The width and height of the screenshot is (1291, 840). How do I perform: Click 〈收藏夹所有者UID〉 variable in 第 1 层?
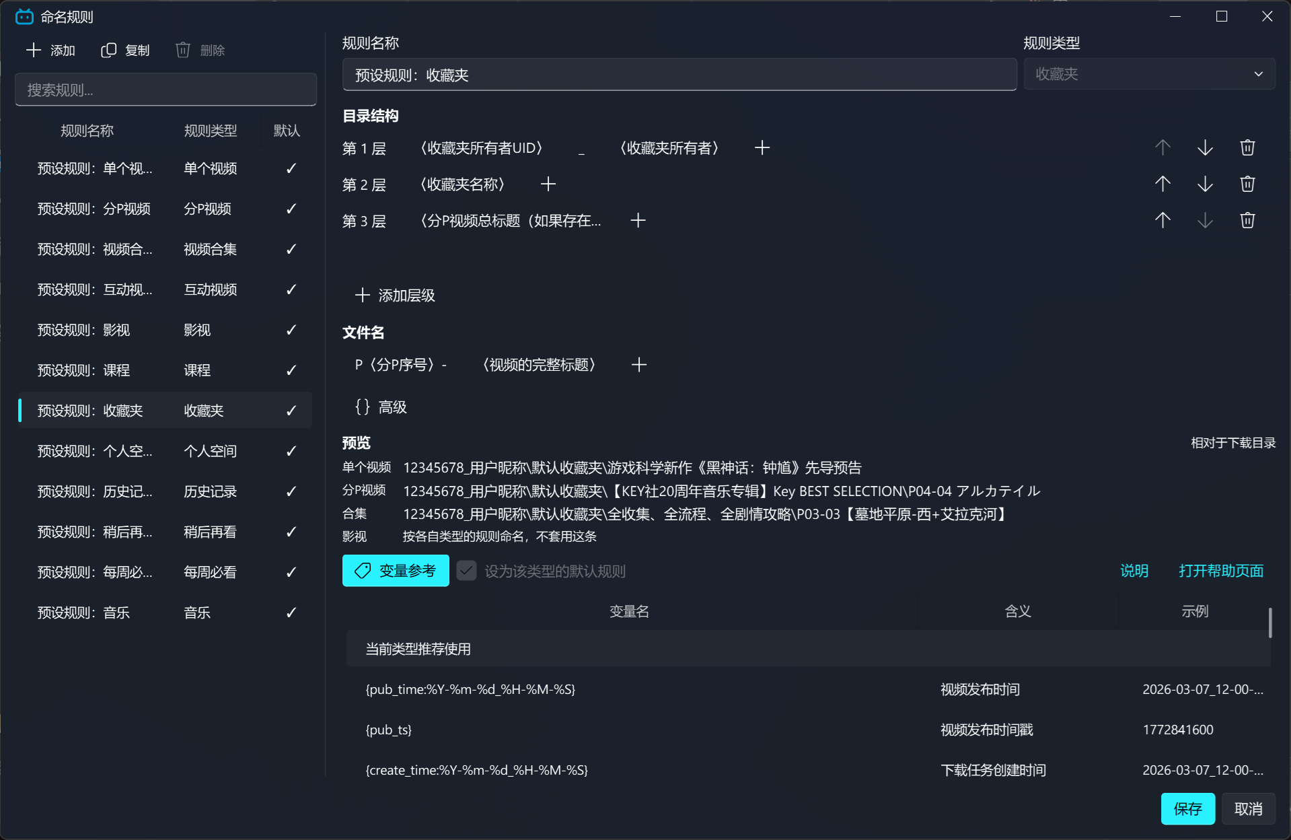coord(482,148)
